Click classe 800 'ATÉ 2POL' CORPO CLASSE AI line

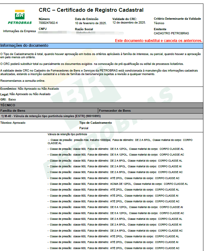pyautogui.click(x=113, y=196)
